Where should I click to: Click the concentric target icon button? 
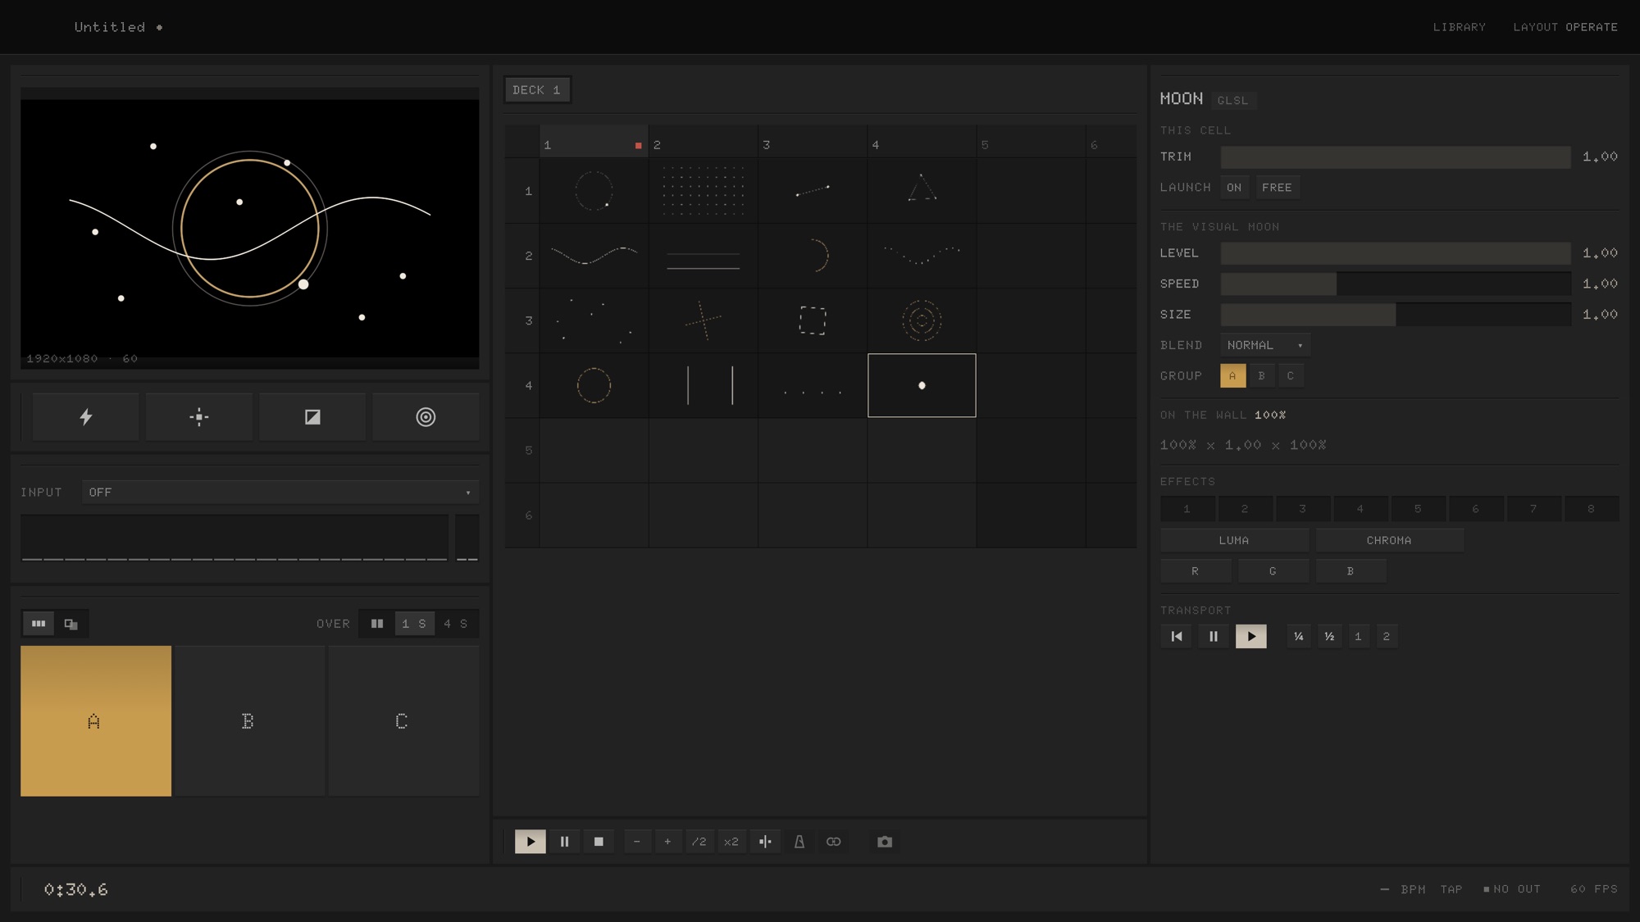click(x=426, y=417)
